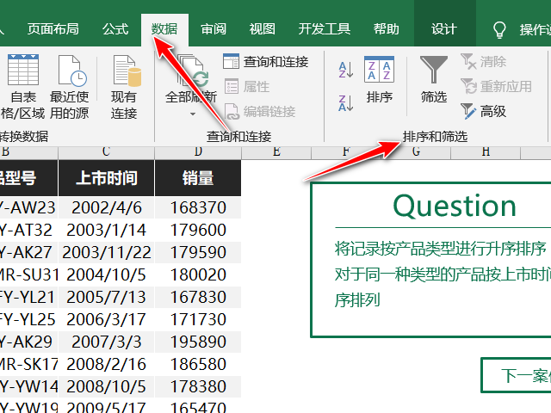The width and height of the screenshot is (551, 413).
Task: Select column E header
Action: coord(276,152)
